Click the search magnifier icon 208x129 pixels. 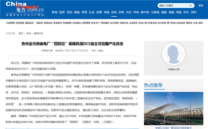[x=190, y=6]
